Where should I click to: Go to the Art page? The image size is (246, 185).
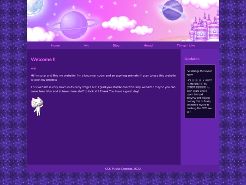[86, 46]
